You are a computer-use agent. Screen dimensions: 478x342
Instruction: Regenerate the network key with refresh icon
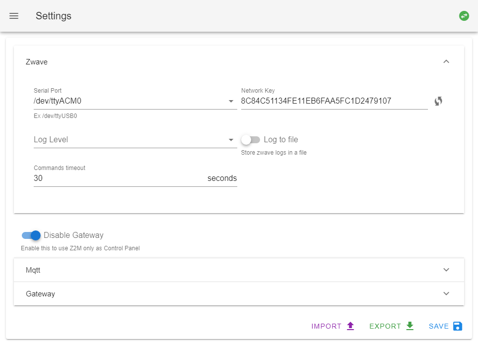[438, 101]
